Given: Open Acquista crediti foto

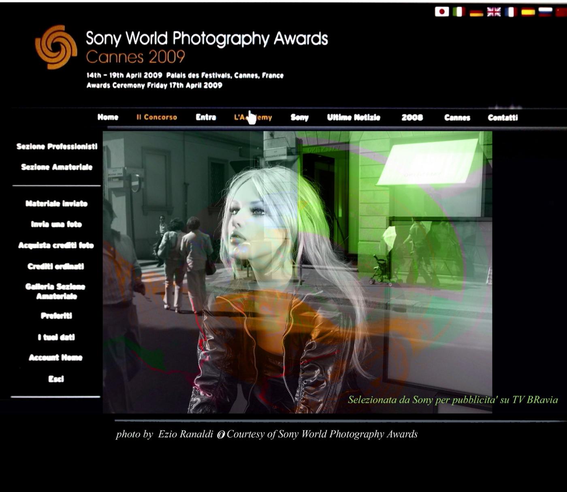Looking at the screenshot, I should pos(56,245).
